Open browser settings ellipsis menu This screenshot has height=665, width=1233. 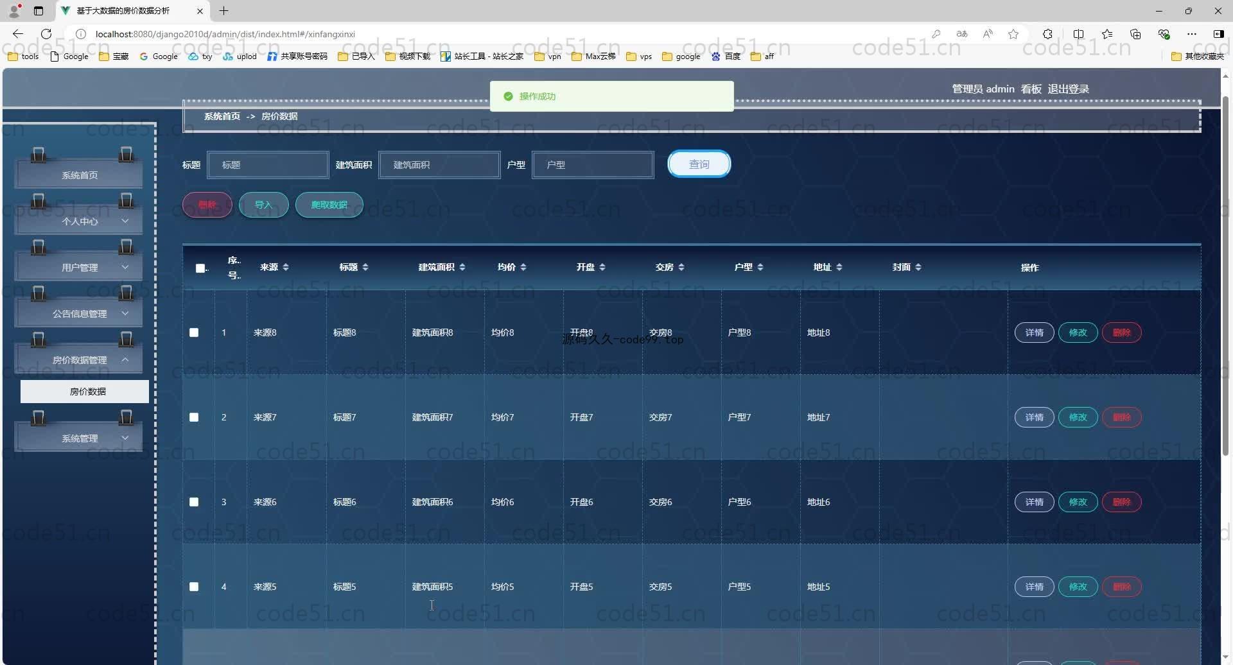tap(1192, 34)
